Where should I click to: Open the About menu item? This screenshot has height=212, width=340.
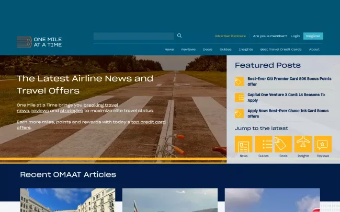tap(314, 50)
